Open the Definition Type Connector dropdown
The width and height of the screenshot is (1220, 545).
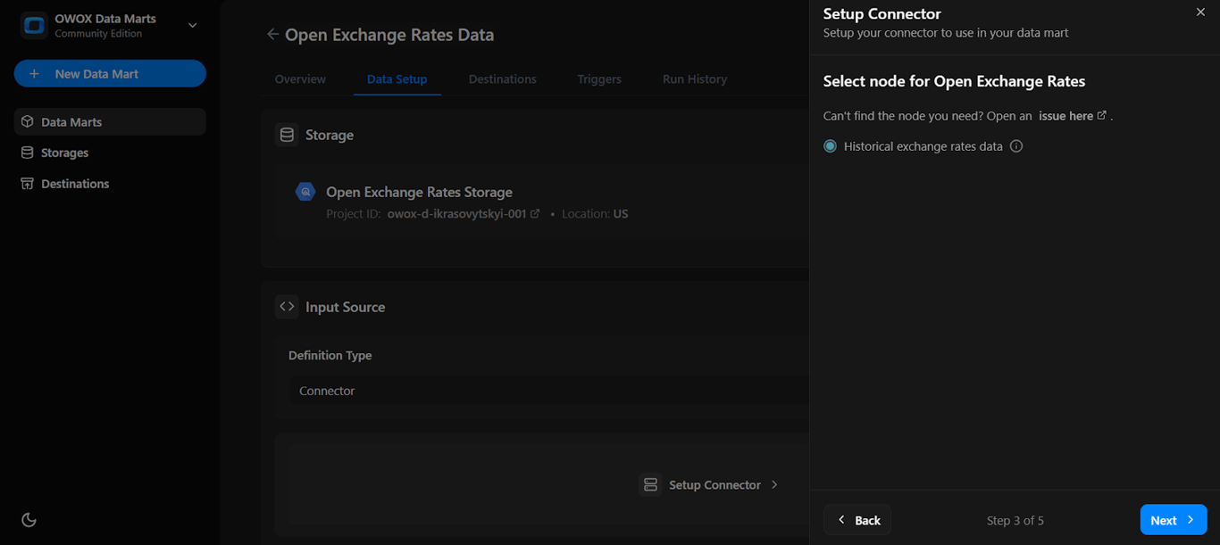[548, 391]
